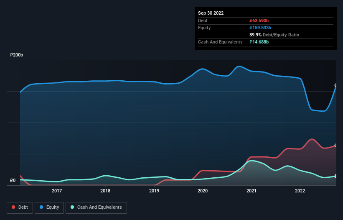The image size is (343, 220).
Task: Click the ₽63.590b debt value
Action: click(x=259, y=20)
